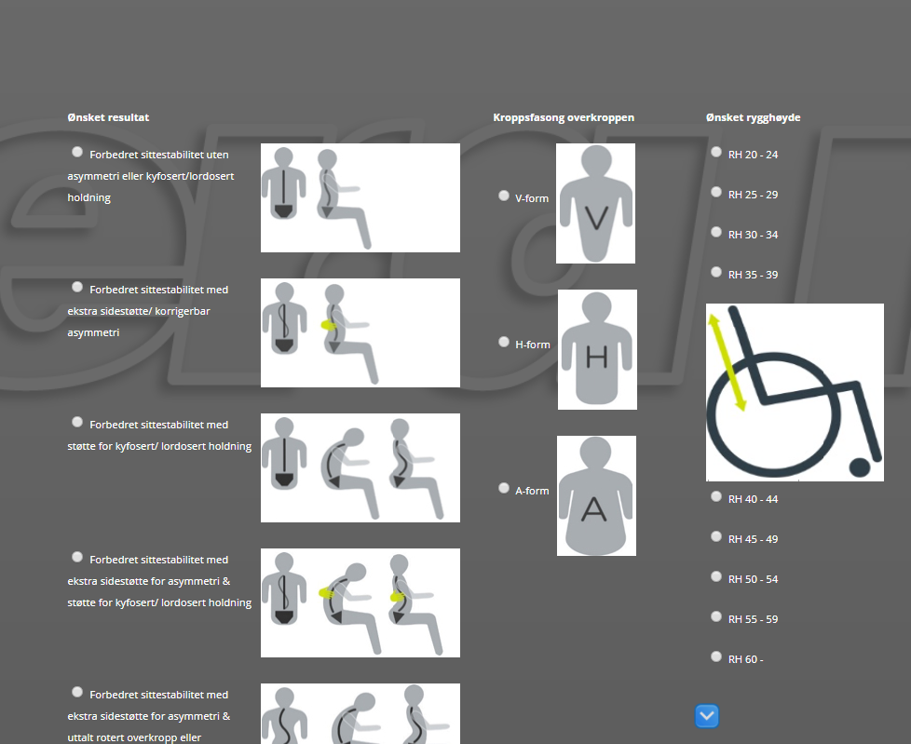The image size is (911, 744).
Task: Pick the asymmetri & kyfosert/lordosert holdning option
Action: pyautogui.click(x=76, y=557)
